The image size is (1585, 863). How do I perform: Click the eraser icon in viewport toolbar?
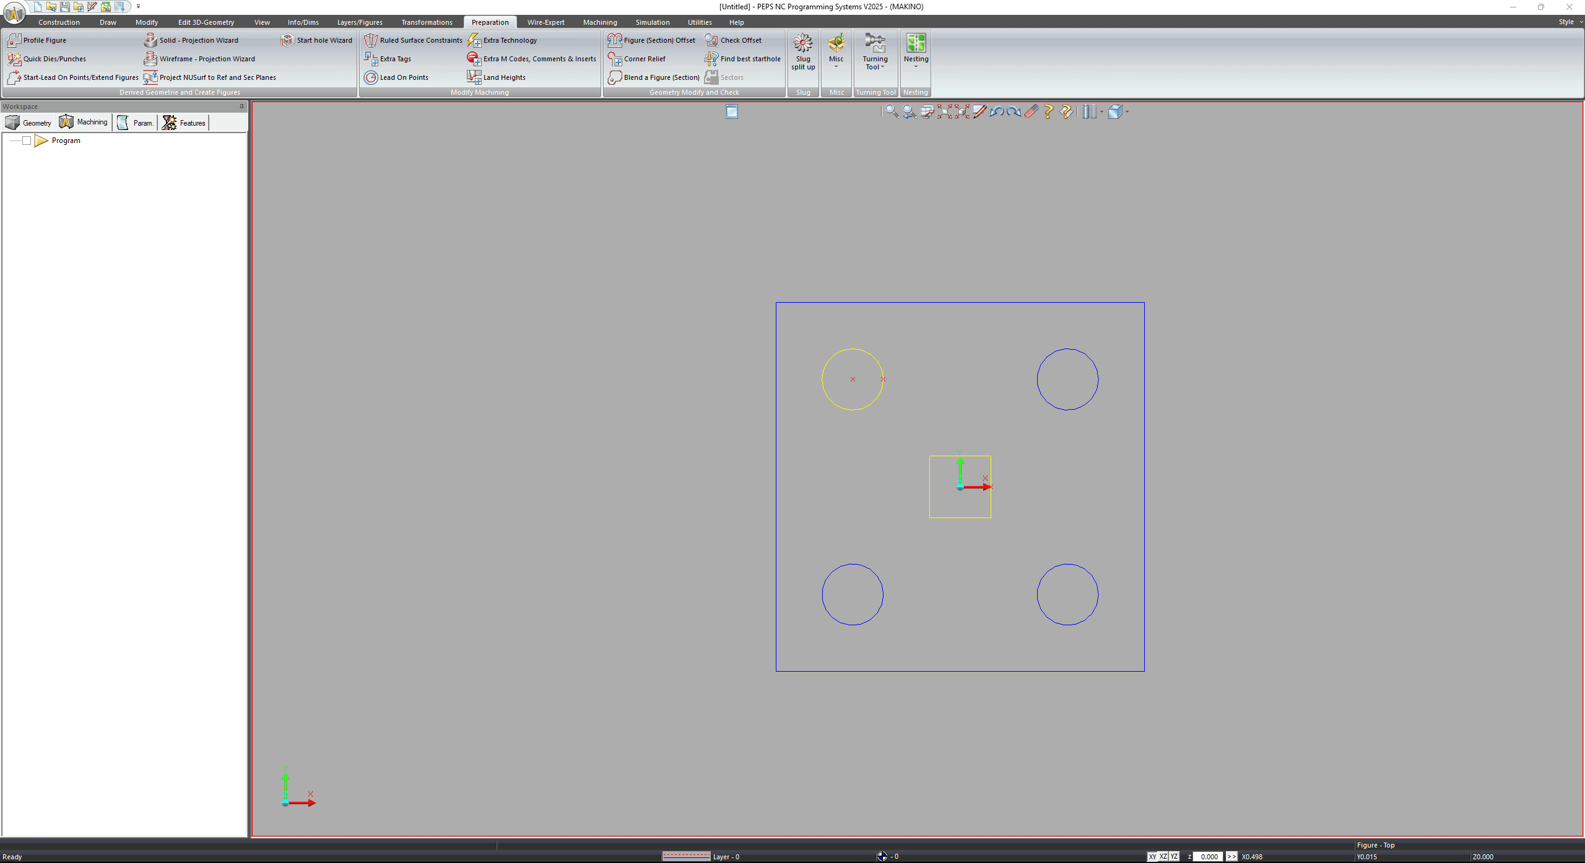(1031, 112)
